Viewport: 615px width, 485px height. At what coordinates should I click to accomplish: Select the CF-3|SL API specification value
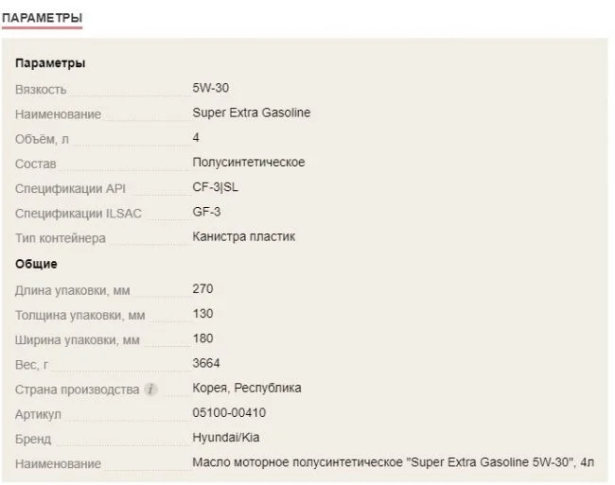click(216, 187)
